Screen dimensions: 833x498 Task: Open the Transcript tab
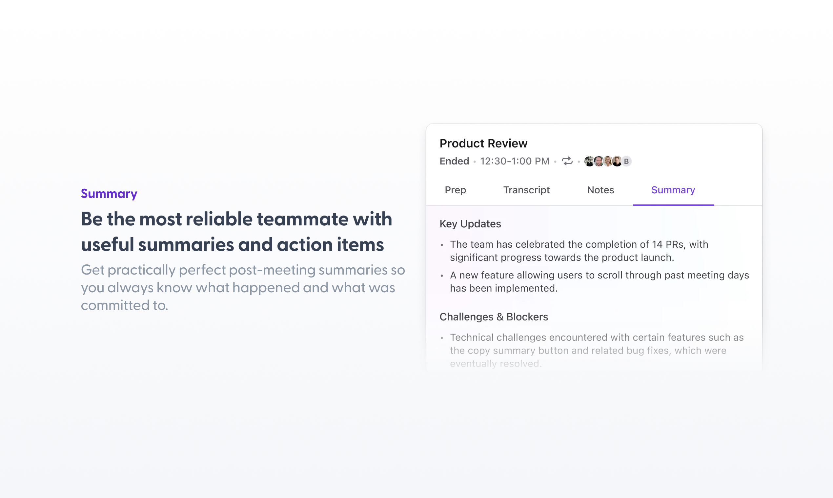(x=526, y=190)
